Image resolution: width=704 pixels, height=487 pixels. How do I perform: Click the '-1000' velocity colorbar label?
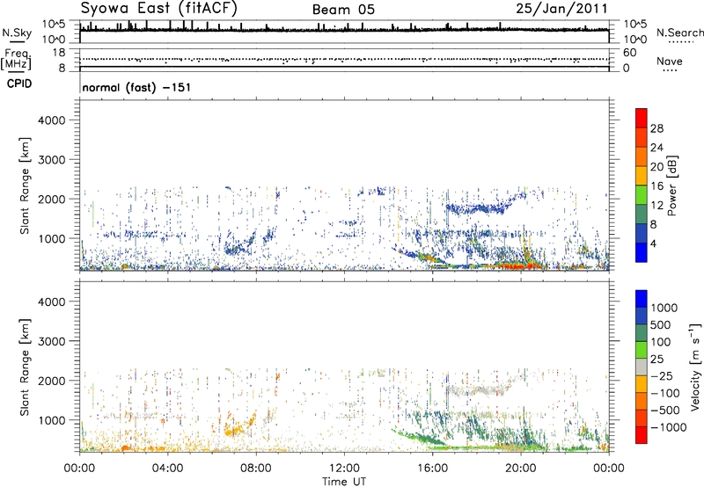(x=669, y=427)
